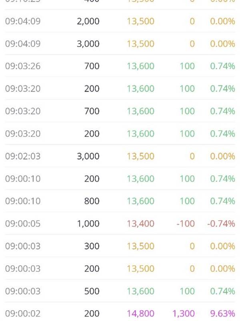This screenshot has height=321, width=240.
Task: Click 13,500 price in the 09:02:03 row
Action: pyautogui.click(x=140, y=156)
